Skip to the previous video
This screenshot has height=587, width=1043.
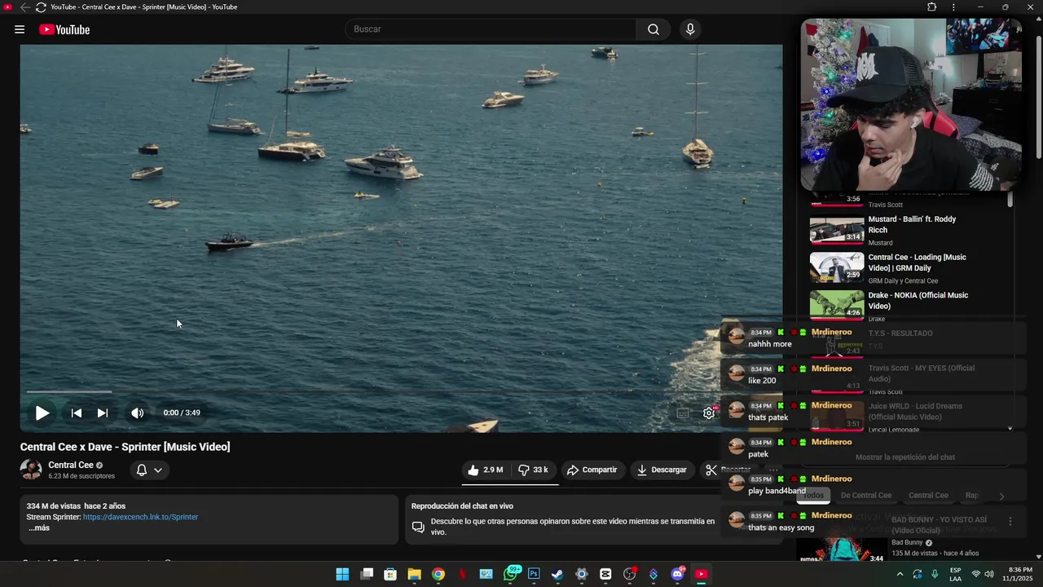(x=76, y=413)
